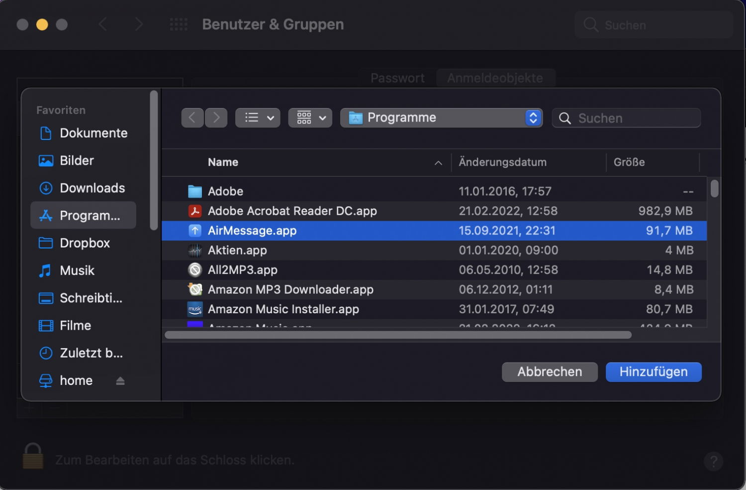Open the help button in Benutzer & Gruppen window
The width and height of the screenshot is (746, 490).
[x=714, y=461]
